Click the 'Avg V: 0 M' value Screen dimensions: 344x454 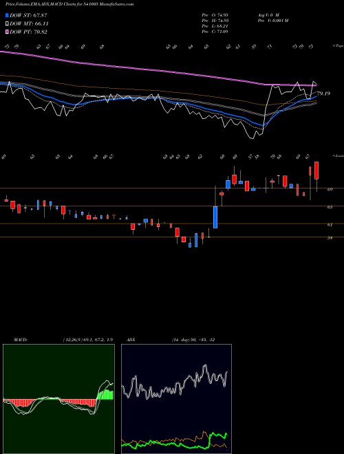(268, 14)
